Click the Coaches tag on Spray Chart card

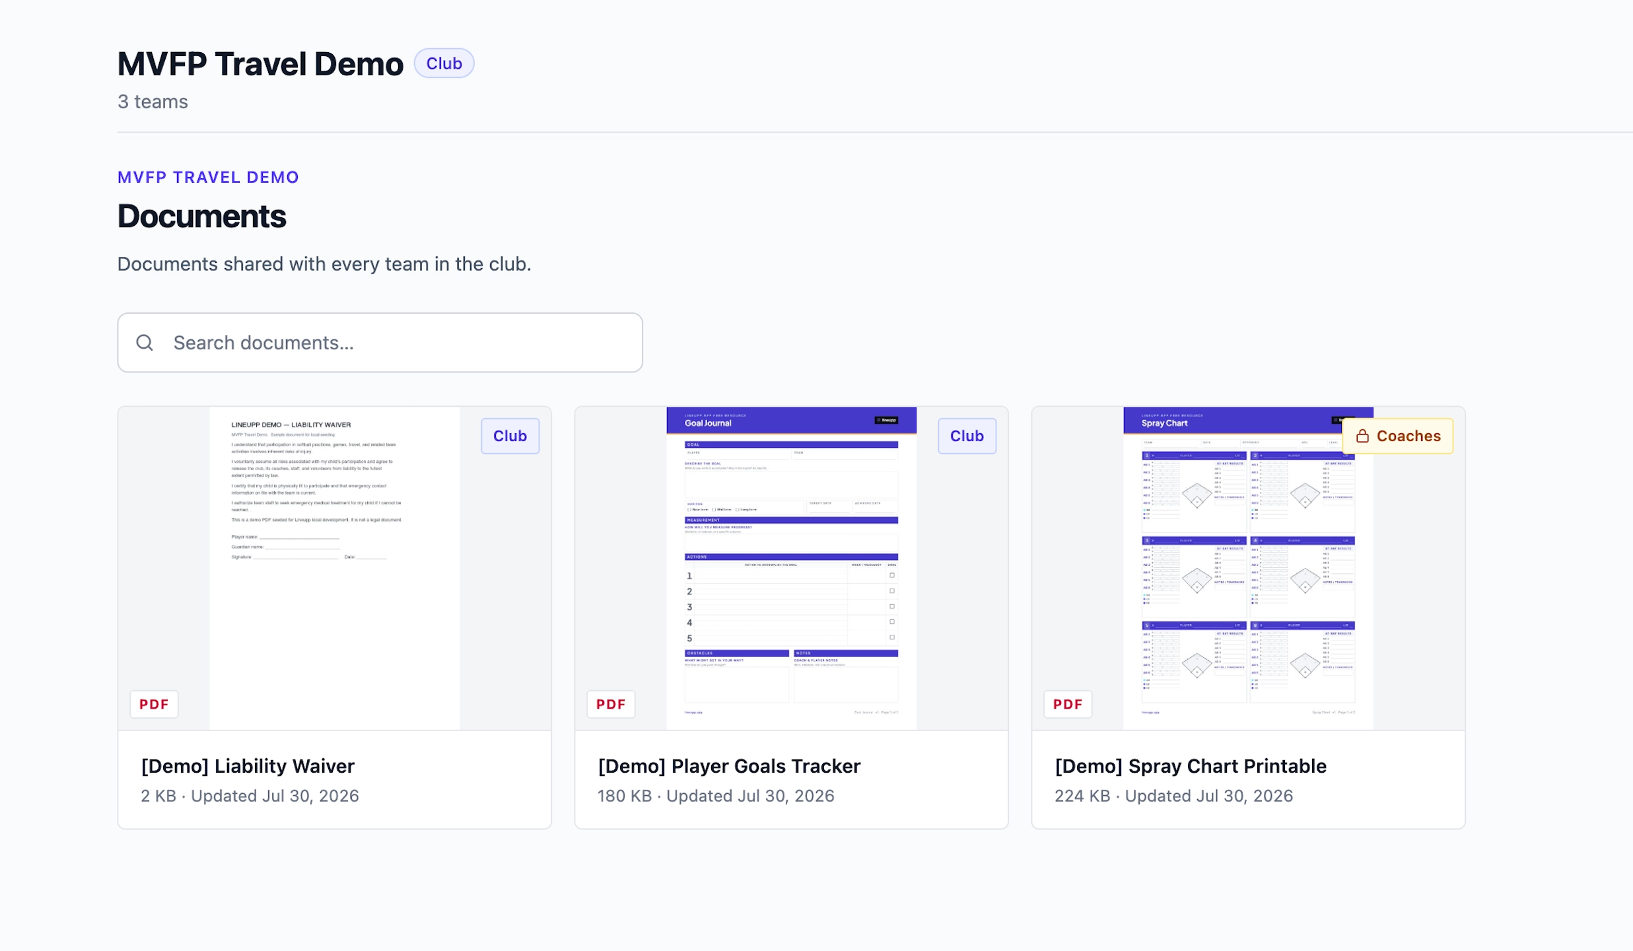1398,436
